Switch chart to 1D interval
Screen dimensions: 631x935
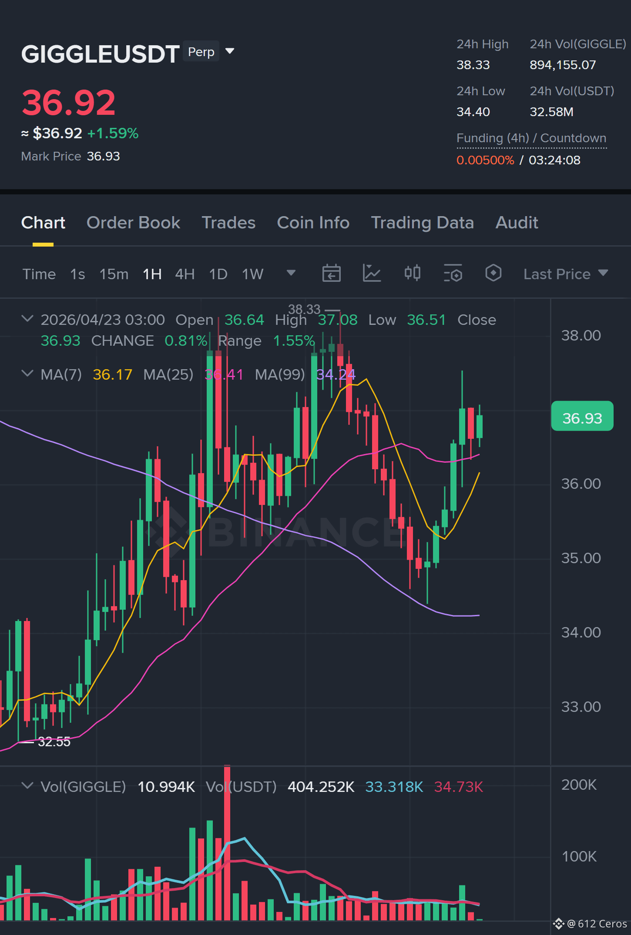(218, 274)
